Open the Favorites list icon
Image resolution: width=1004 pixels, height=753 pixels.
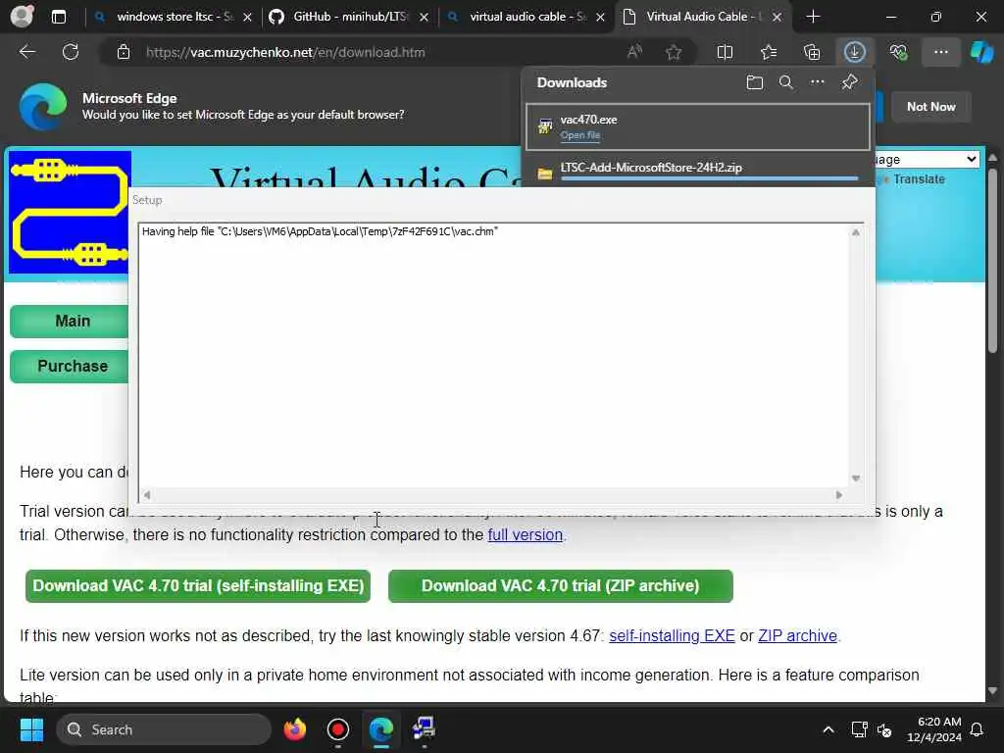769,52
